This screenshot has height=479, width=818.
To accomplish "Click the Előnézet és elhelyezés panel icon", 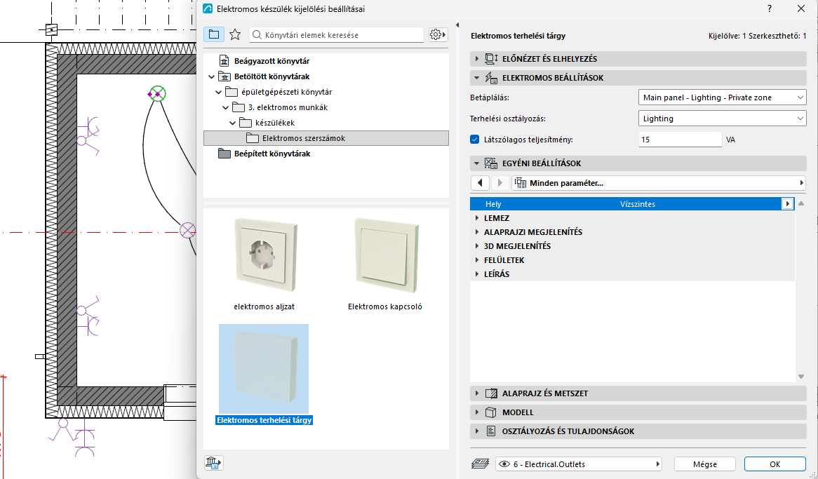I will tap(491, 59).
